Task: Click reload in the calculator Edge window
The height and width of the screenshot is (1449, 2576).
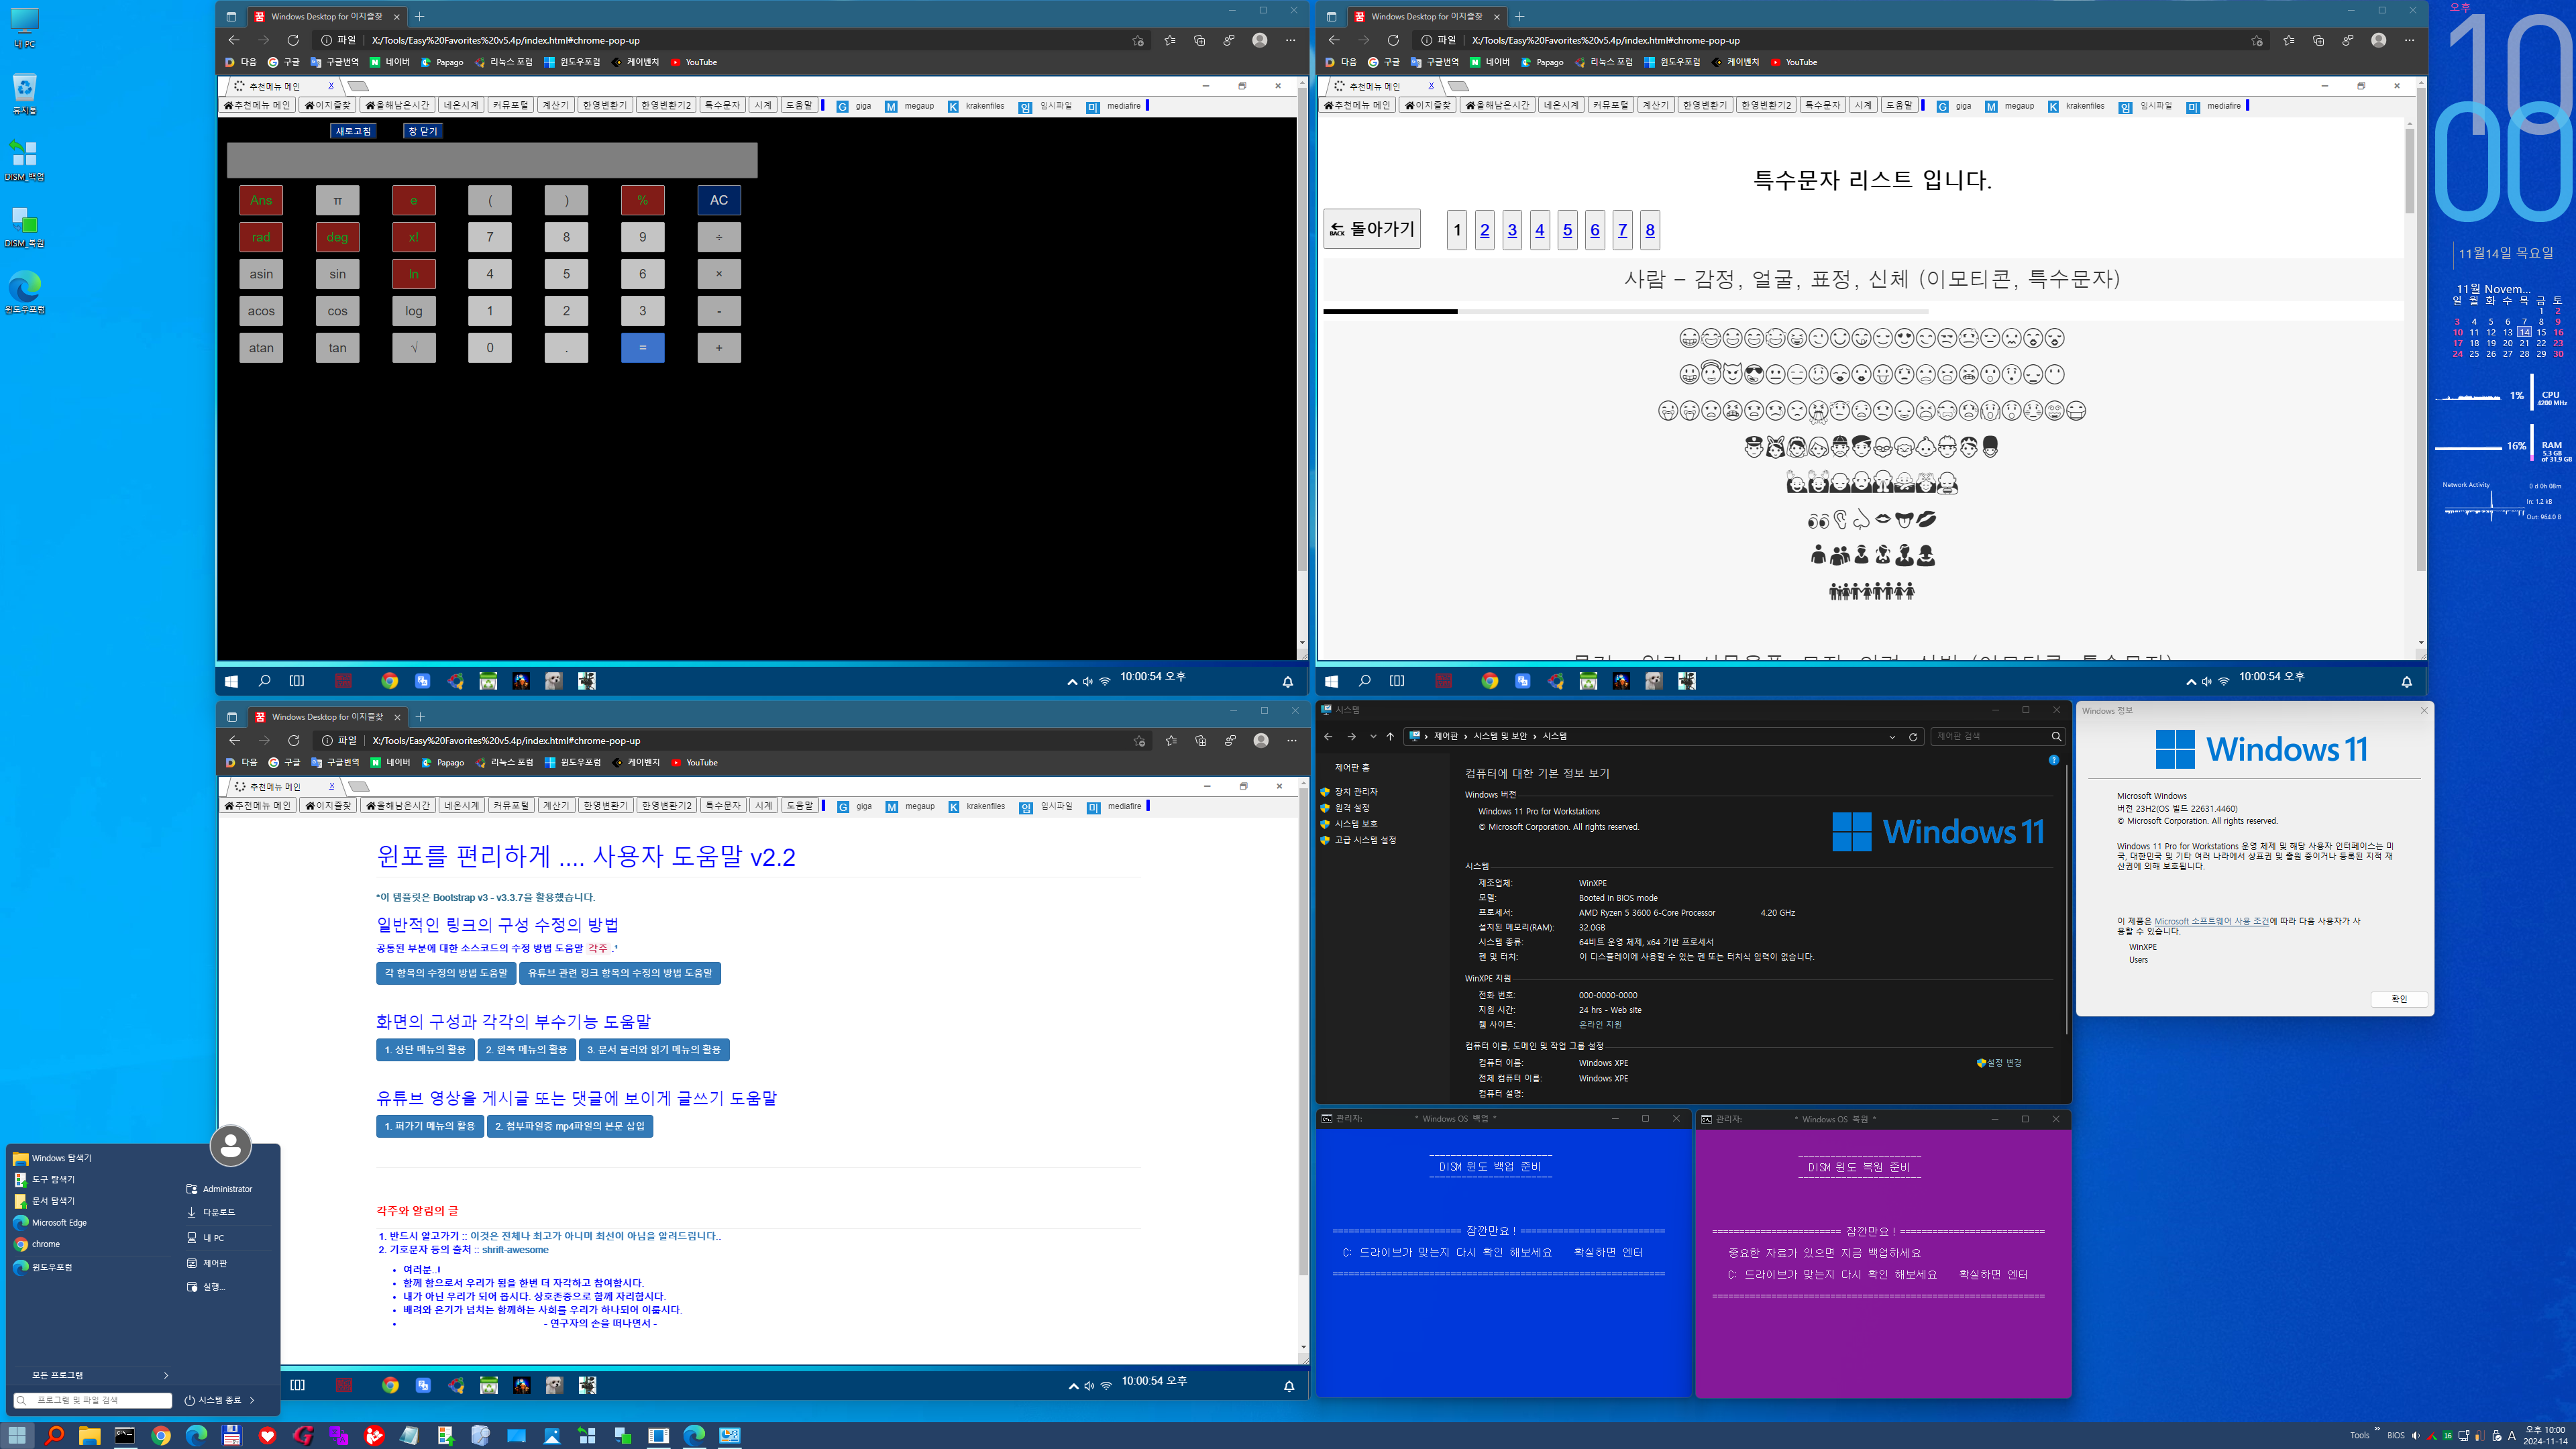Action: tap(293, 40)
